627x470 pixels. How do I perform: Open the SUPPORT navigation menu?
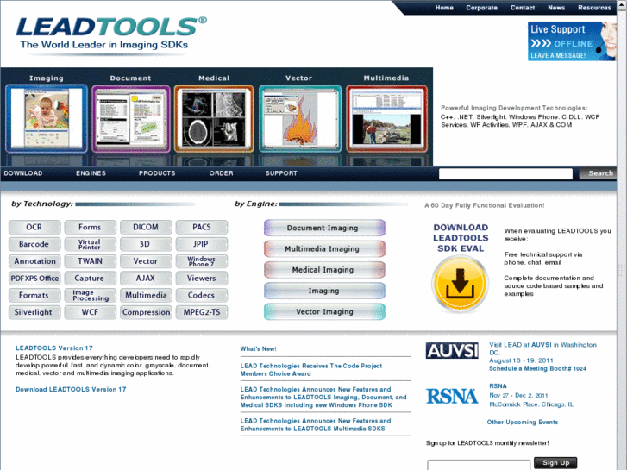tap(281, 173)
